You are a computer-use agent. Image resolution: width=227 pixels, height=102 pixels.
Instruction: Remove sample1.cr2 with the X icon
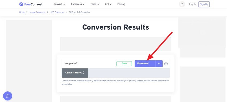(166, 64)
